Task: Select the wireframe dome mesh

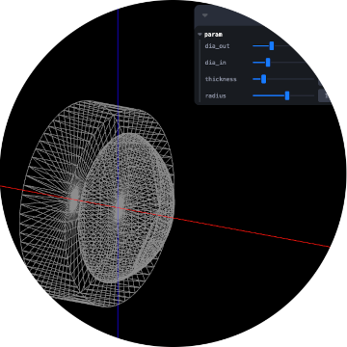Action: point(127,208)
